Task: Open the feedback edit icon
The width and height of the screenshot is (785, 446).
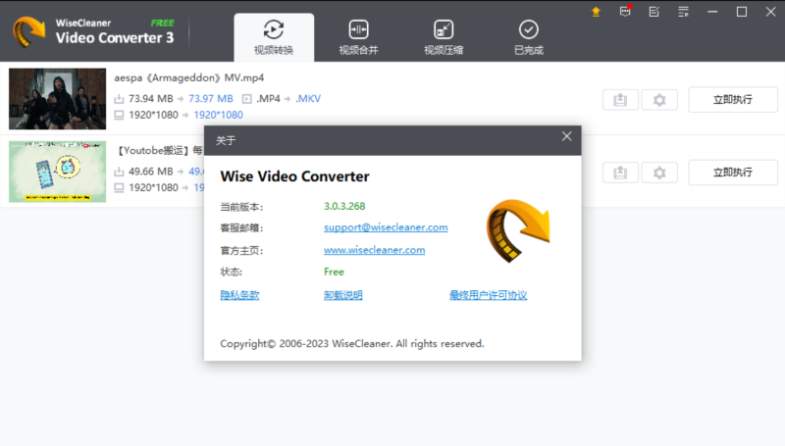Action: 654,12
